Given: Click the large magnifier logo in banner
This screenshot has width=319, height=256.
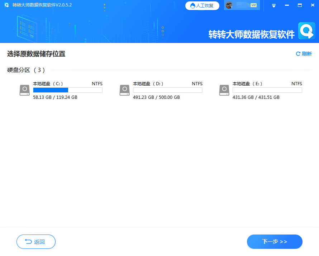Looking at the screenshot, I should tap(306, 31).
